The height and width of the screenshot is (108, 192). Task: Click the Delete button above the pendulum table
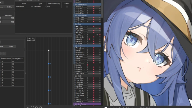(x=11, y=46)
